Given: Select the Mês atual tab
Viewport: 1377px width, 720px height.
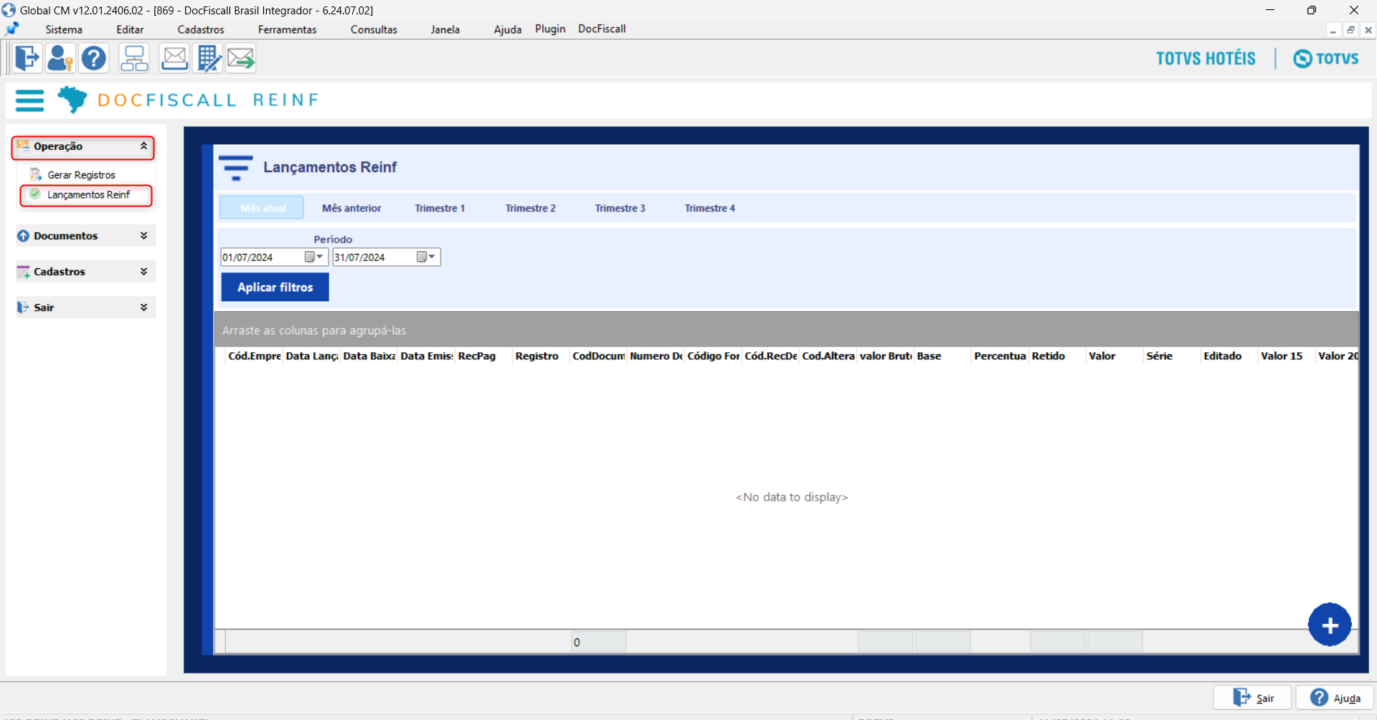Looking at the screenshot, I should coord(262,208).
